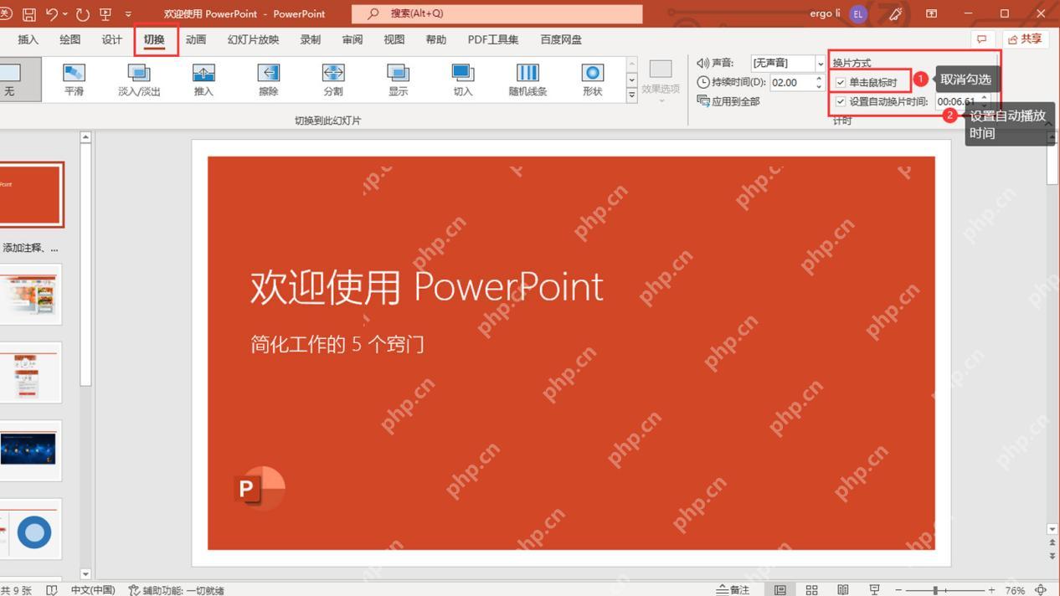Apply the 随机线条 random bars transition
This screenshot has height=596, width=1060.
[x=527, y=80]
